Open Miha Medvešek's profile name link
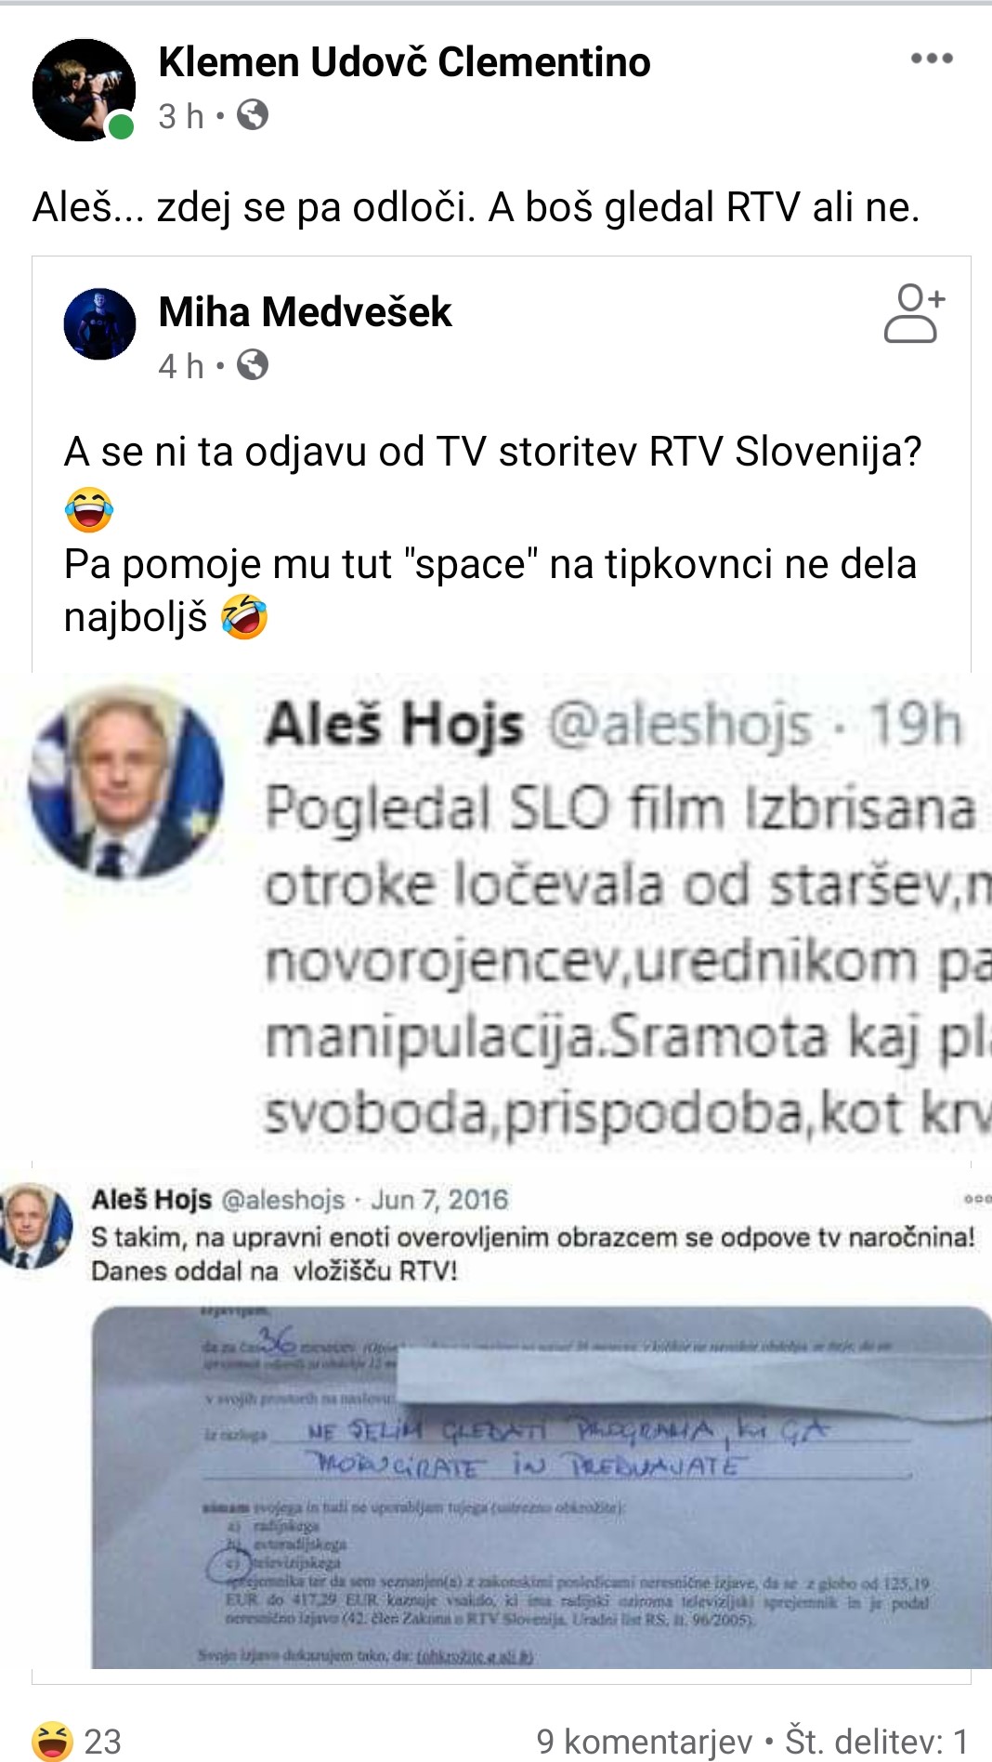The height and width of the screenshot is (1762, 992). pos(305,312)
